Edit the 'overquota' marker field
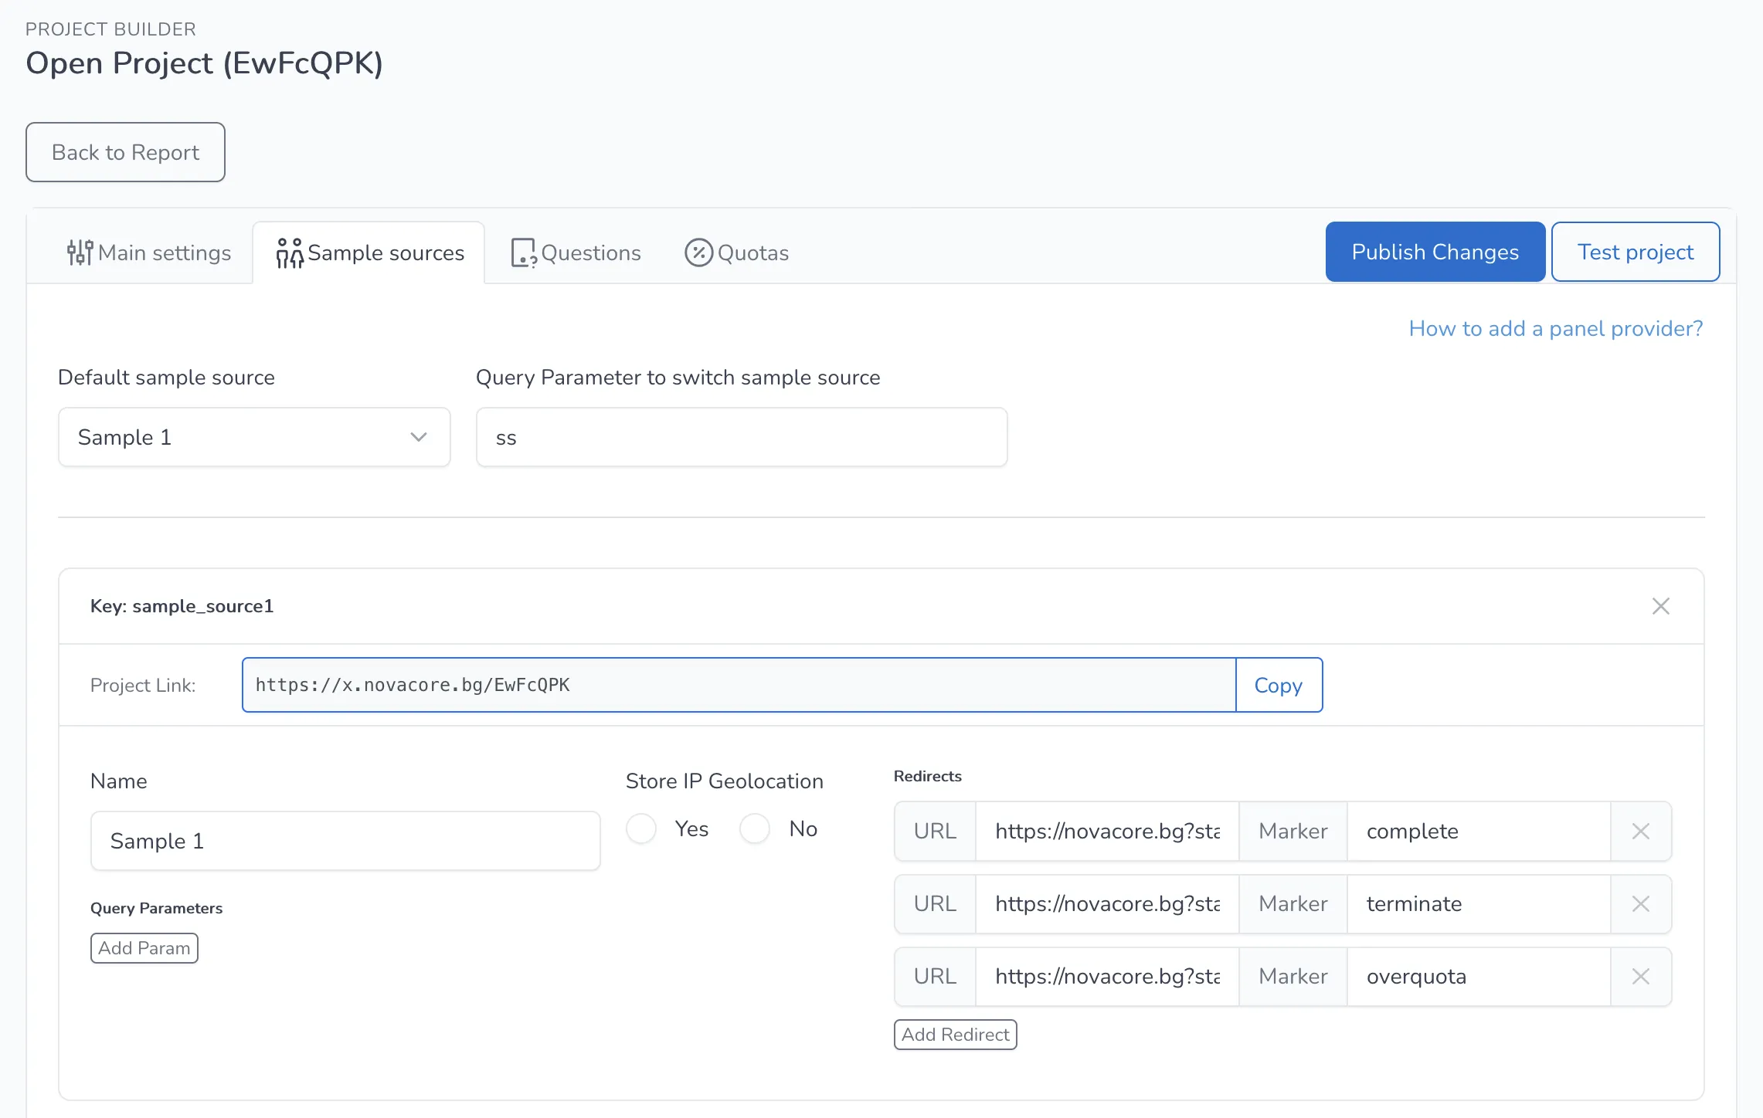The image size is (1763, 1118). (x=1479, y=976)
